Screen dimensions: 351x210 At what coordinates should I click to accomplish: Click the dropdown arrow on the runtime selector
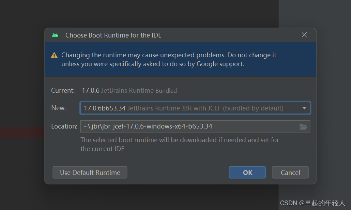coord(304,108)
